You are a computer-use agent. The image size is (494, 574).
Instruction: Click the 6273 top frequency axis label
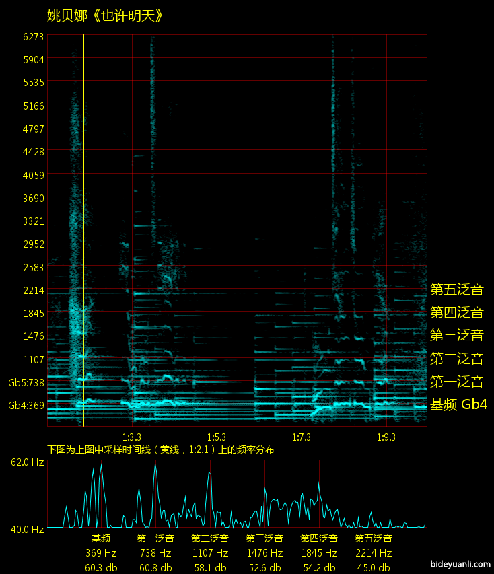coord(32,36)
